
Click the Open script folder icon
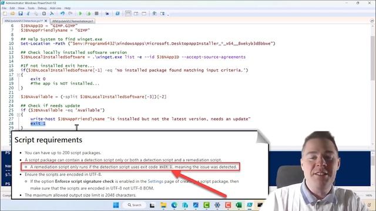click(x=12, y=13)
